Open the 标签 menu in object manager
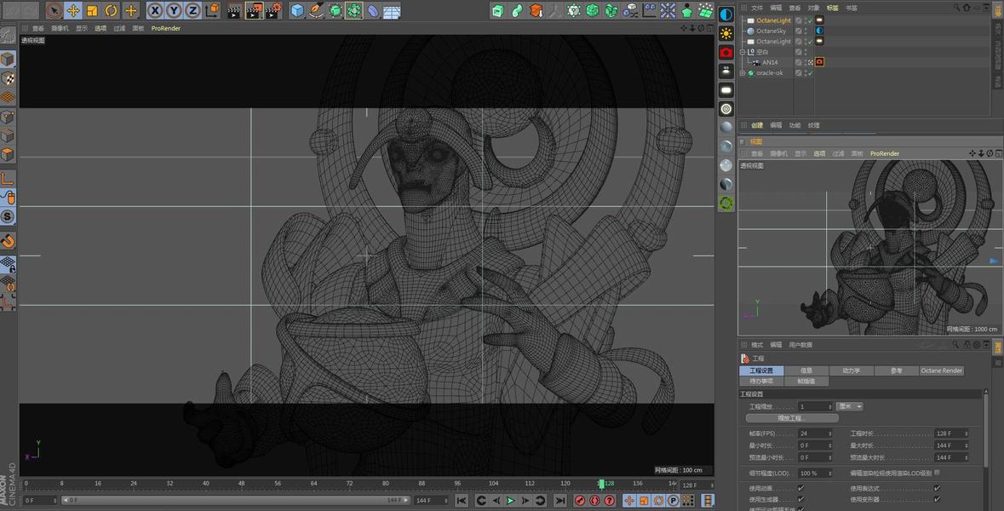Viewport: 1004px width, 511px height. [832, 8]
